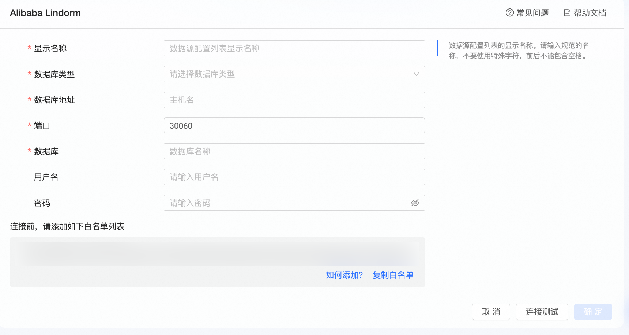Click the 连接前，请添加如下白名单列表 text
The height and width of the screenshot is (335, 629).
click(x=67, y=226)
